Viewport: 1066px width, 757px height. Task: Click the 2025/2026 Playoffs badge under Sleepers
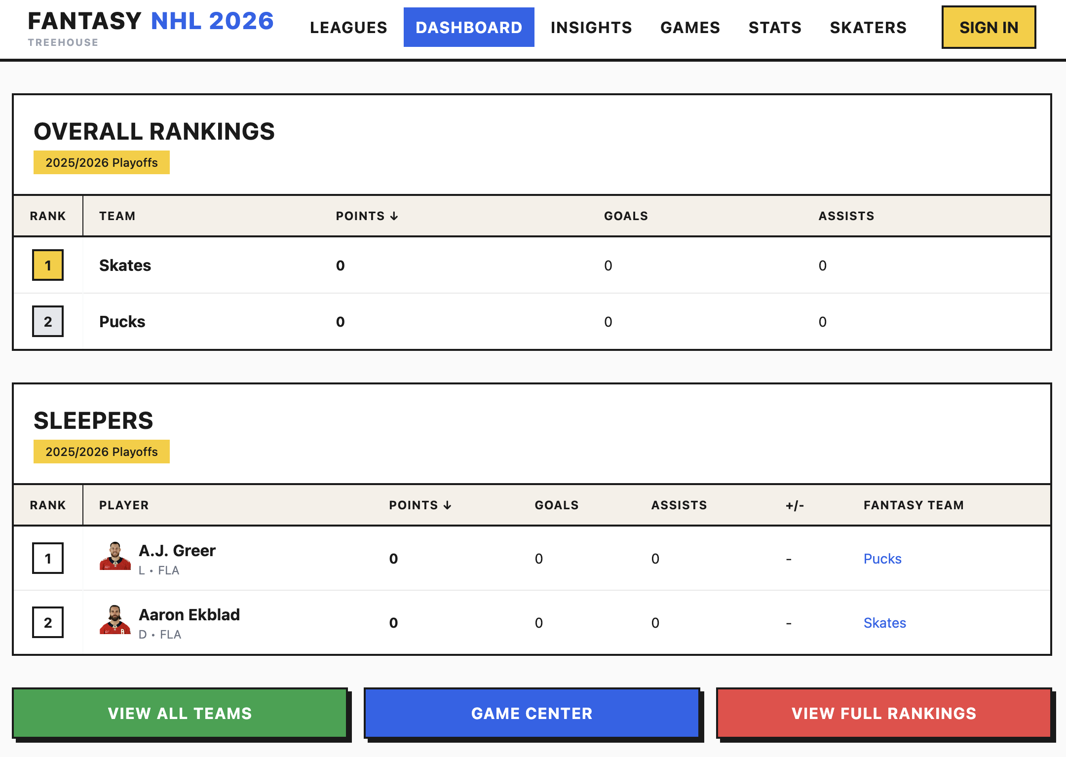tap(101, 451)
